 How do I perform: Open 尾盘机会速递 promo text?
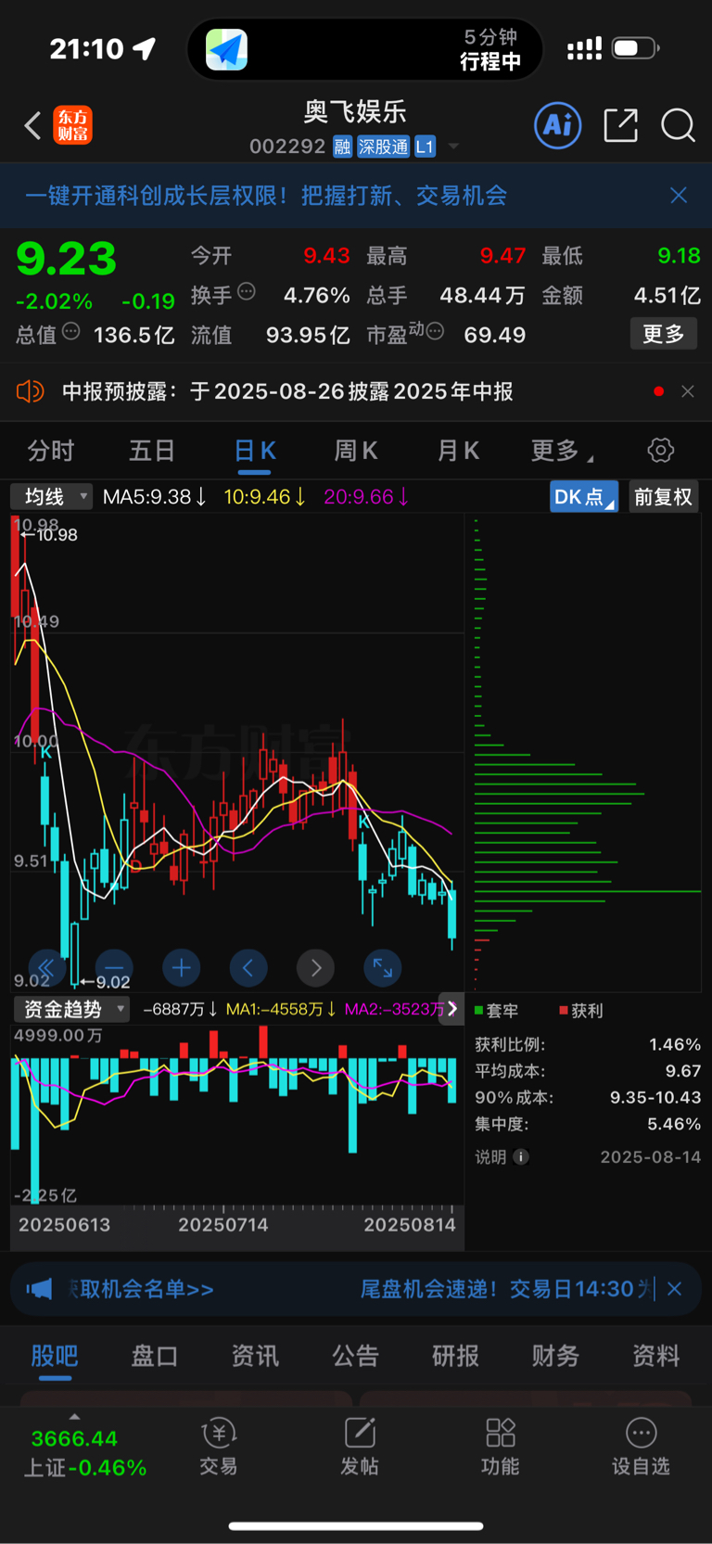click(x=505, y=1289)
